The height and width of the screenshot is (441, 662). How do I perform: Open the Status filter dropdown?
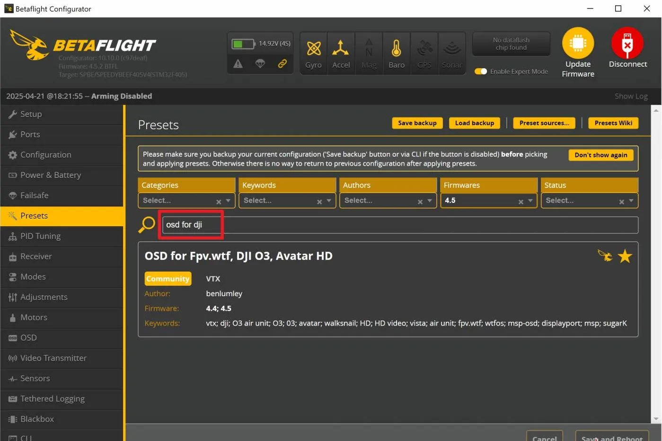coord(590,201)
